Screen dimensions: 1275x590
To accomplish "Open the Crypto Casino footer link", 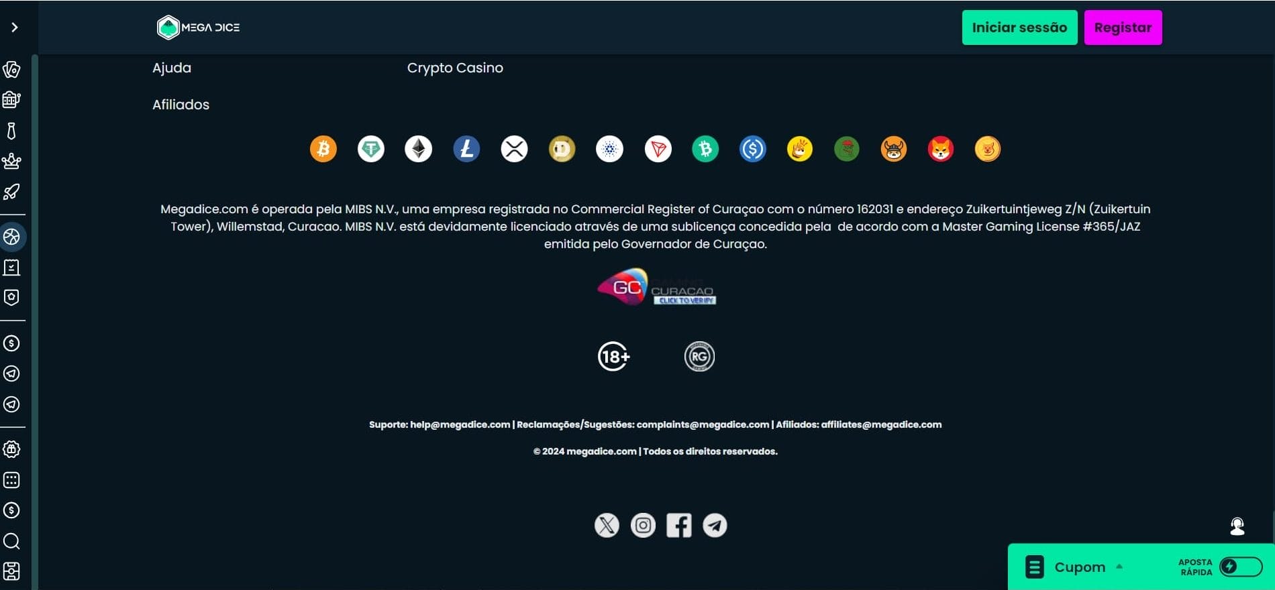I will [x=455, y=68].
